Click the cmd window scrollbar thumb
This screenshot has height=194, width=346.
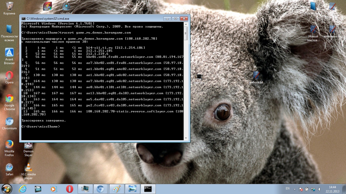point(186,33)
